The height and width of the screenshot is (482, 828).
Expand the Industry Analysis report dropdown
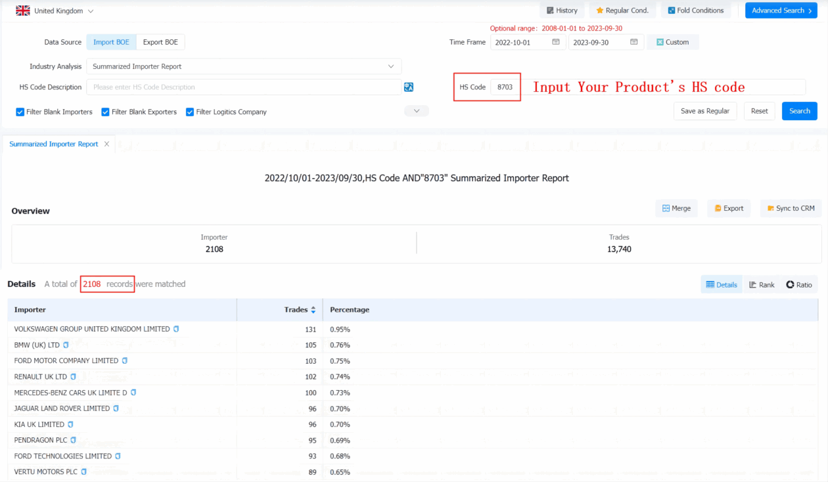[x=244, y=66]
